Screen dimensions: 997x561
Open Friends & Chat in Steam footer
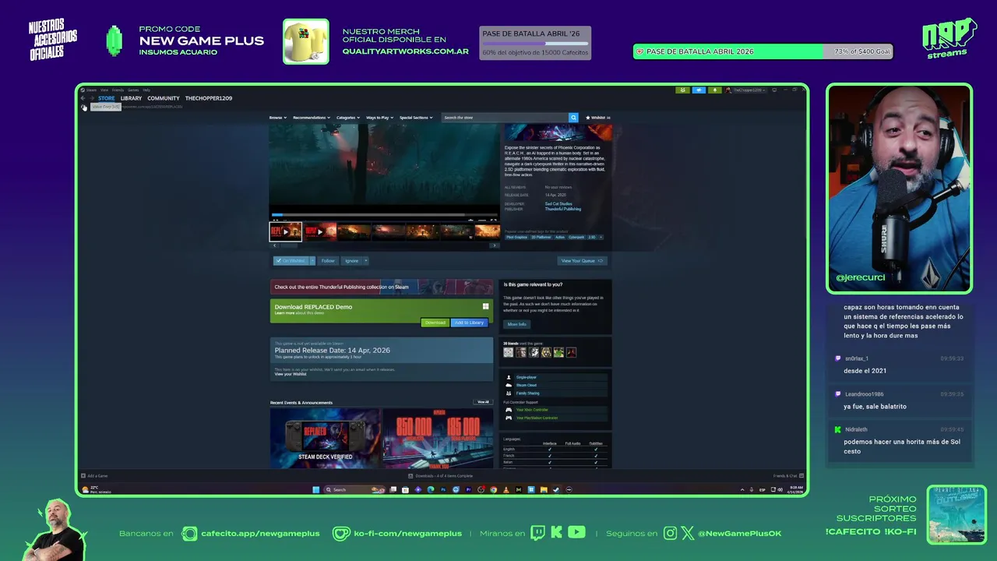pos(787,475)
